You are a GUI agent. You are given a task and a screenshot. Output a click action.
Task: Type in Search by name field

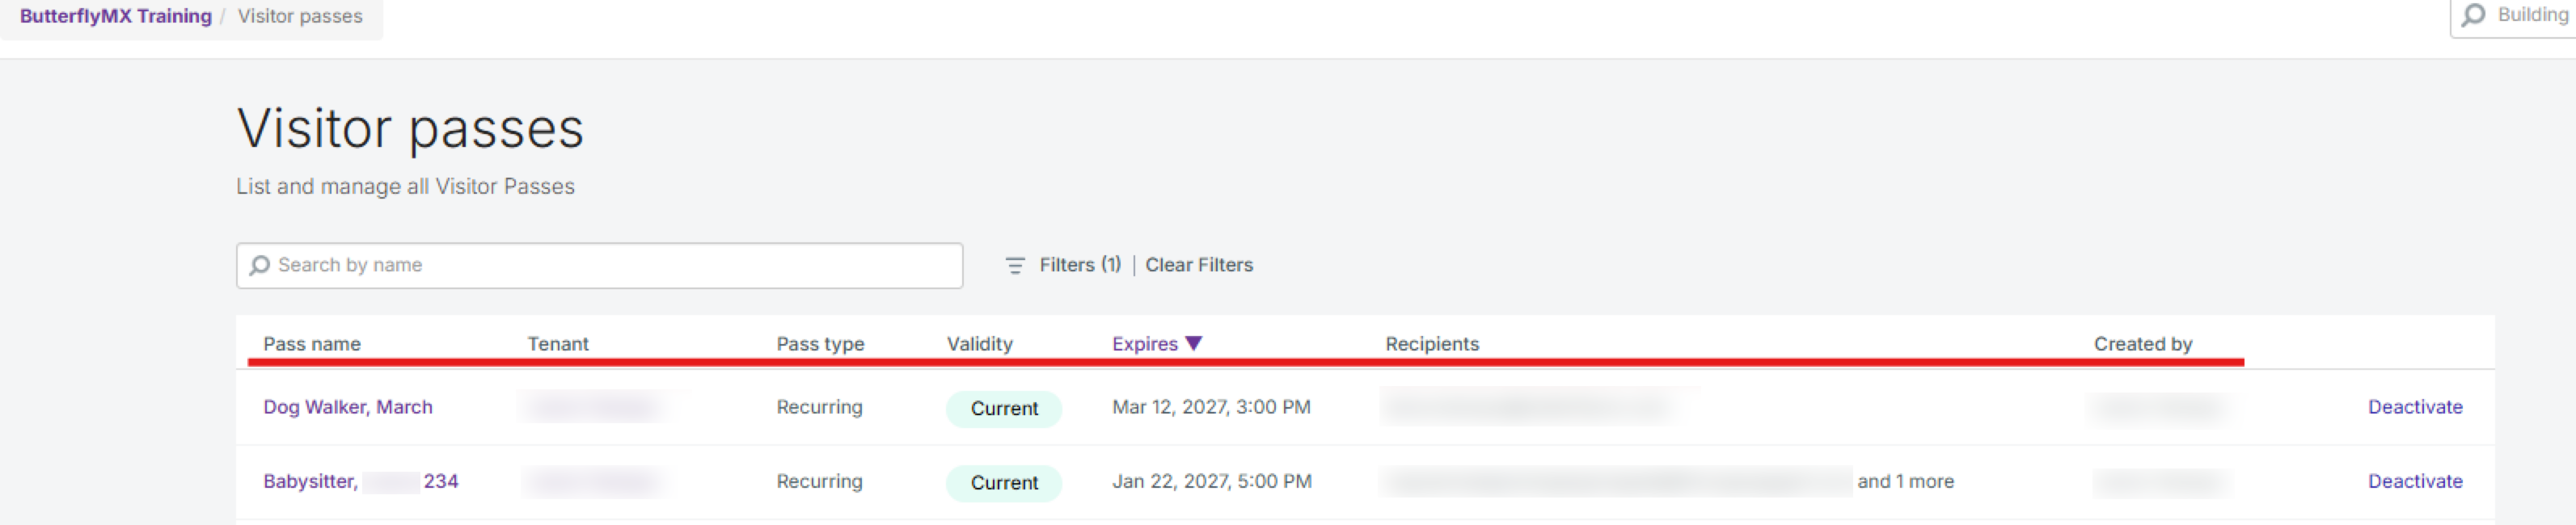(x=610, y=266)
